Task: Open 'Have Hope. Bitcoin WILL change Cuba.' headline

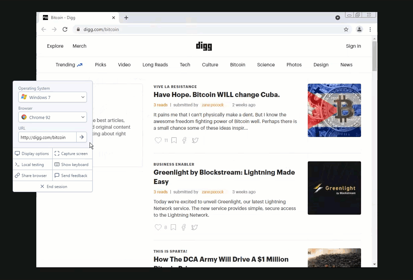Action: pos(216,95)
